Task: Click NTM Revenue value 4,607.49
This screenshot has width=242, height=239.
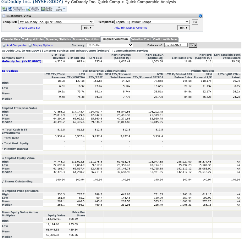Action: 124,61
